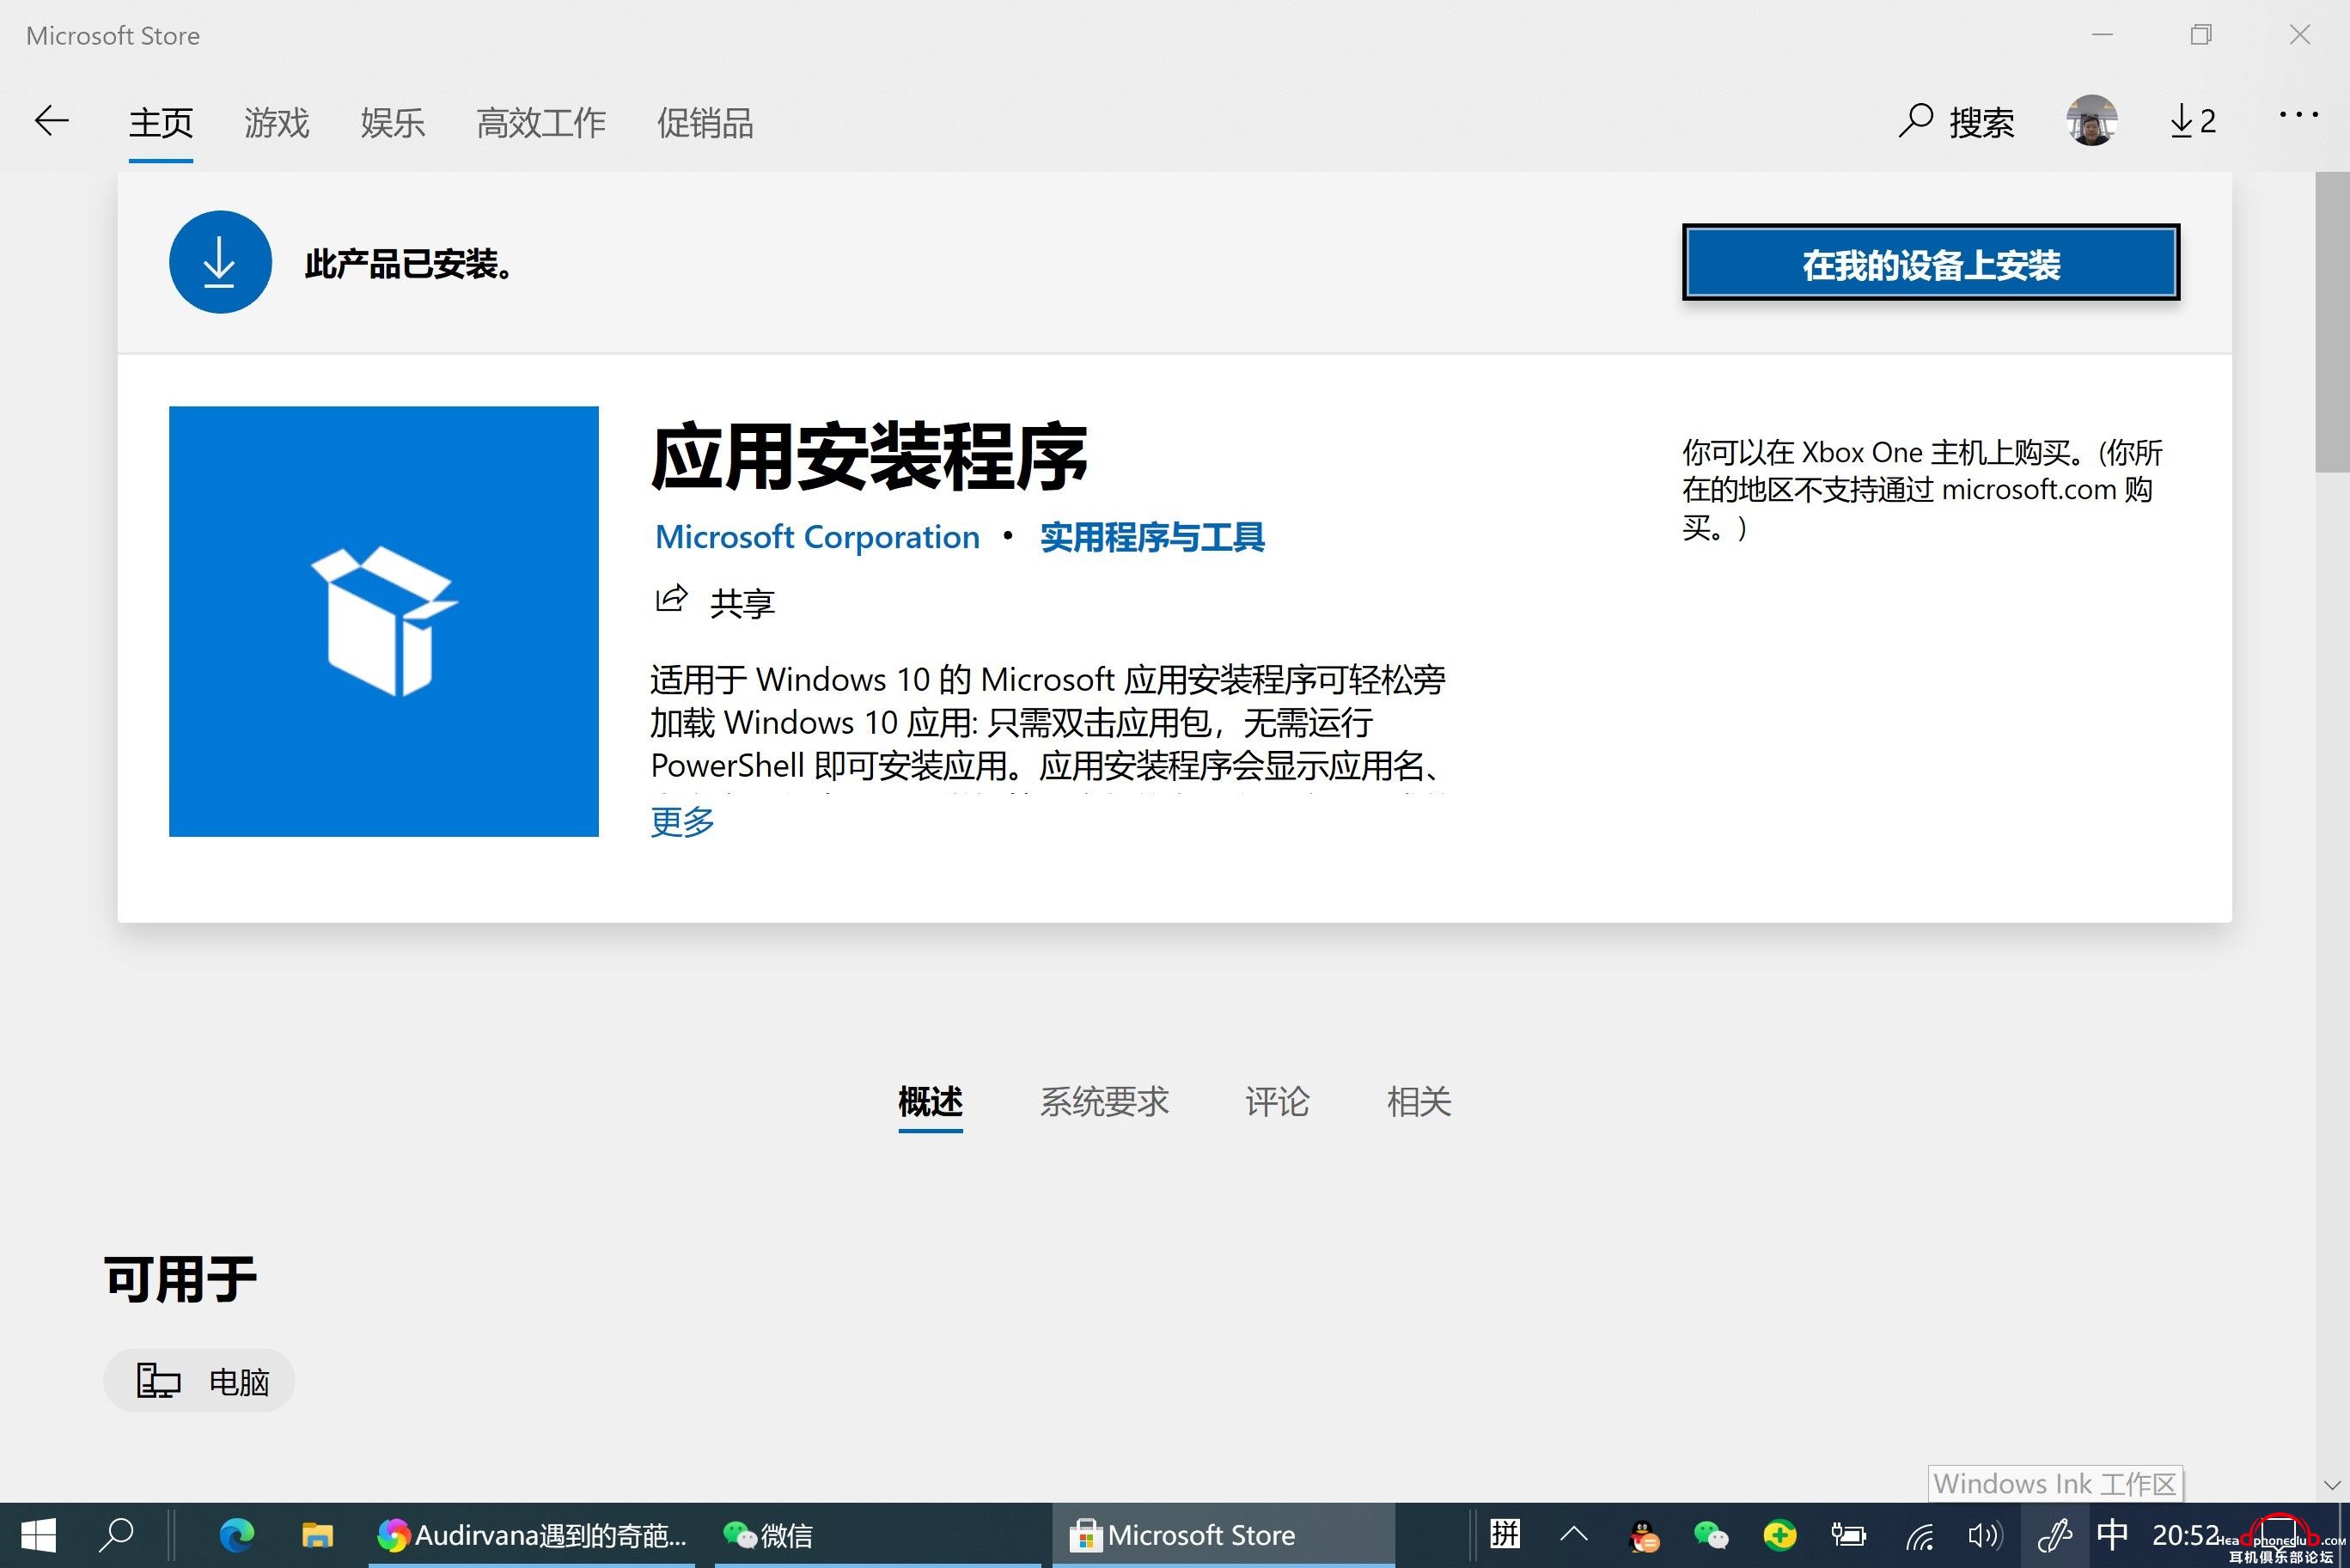
Task: Click the 共享 label
Action: coord(742,602)
